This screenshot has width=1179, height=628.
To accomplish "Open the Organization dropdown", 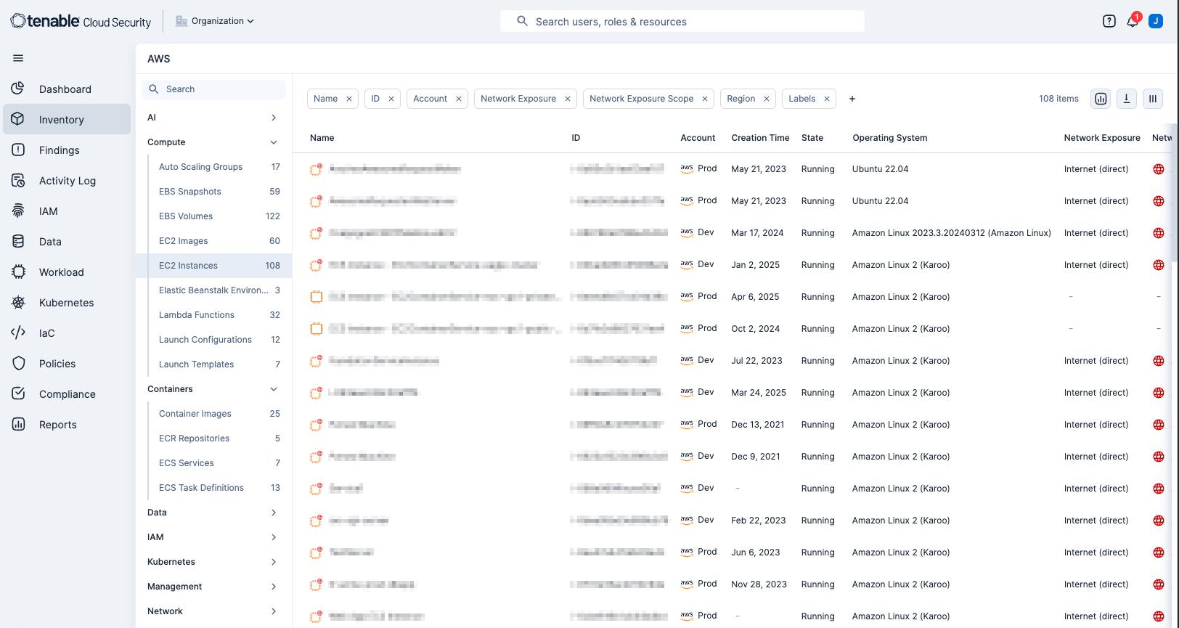I will [x=215, y=21].
